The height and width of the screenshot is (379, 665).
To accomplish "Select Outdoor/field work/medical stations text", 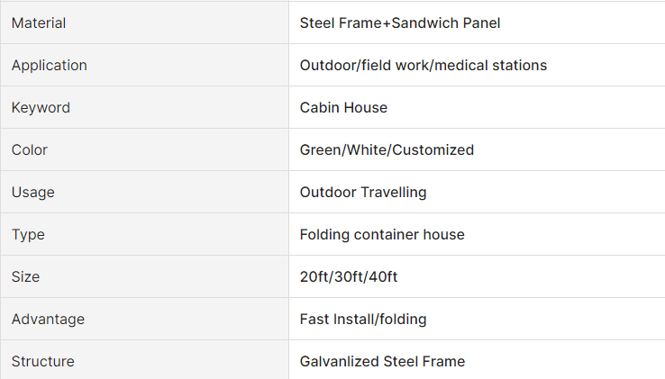I will tap(424, 66).
